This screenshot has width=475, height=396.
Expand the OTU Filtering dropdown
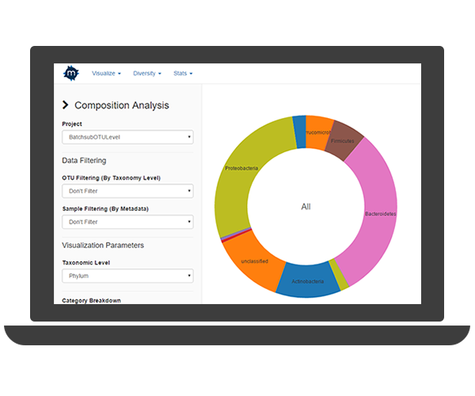[x=127, y=191]
